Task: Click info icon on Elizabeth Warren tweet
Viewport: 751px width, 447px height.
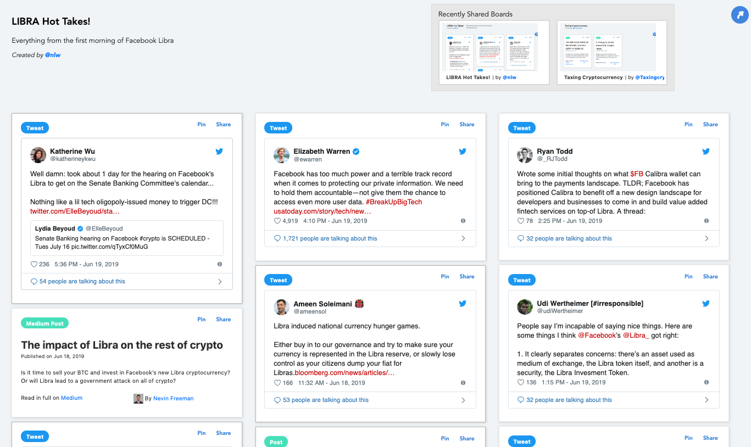Action: pos(463,221)
